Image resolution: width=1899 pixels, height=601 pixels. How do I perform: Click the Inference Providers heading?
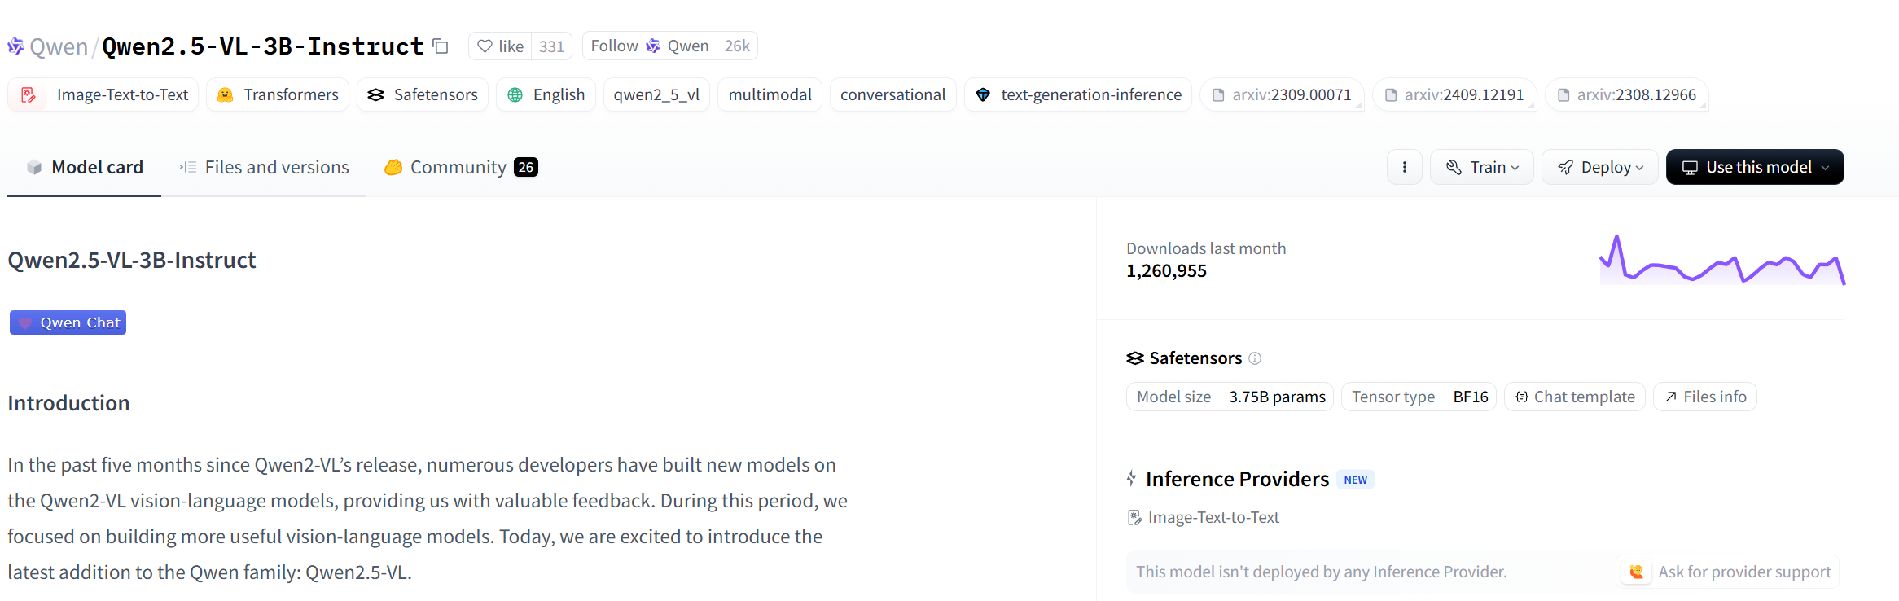(x=1237, y=479)
